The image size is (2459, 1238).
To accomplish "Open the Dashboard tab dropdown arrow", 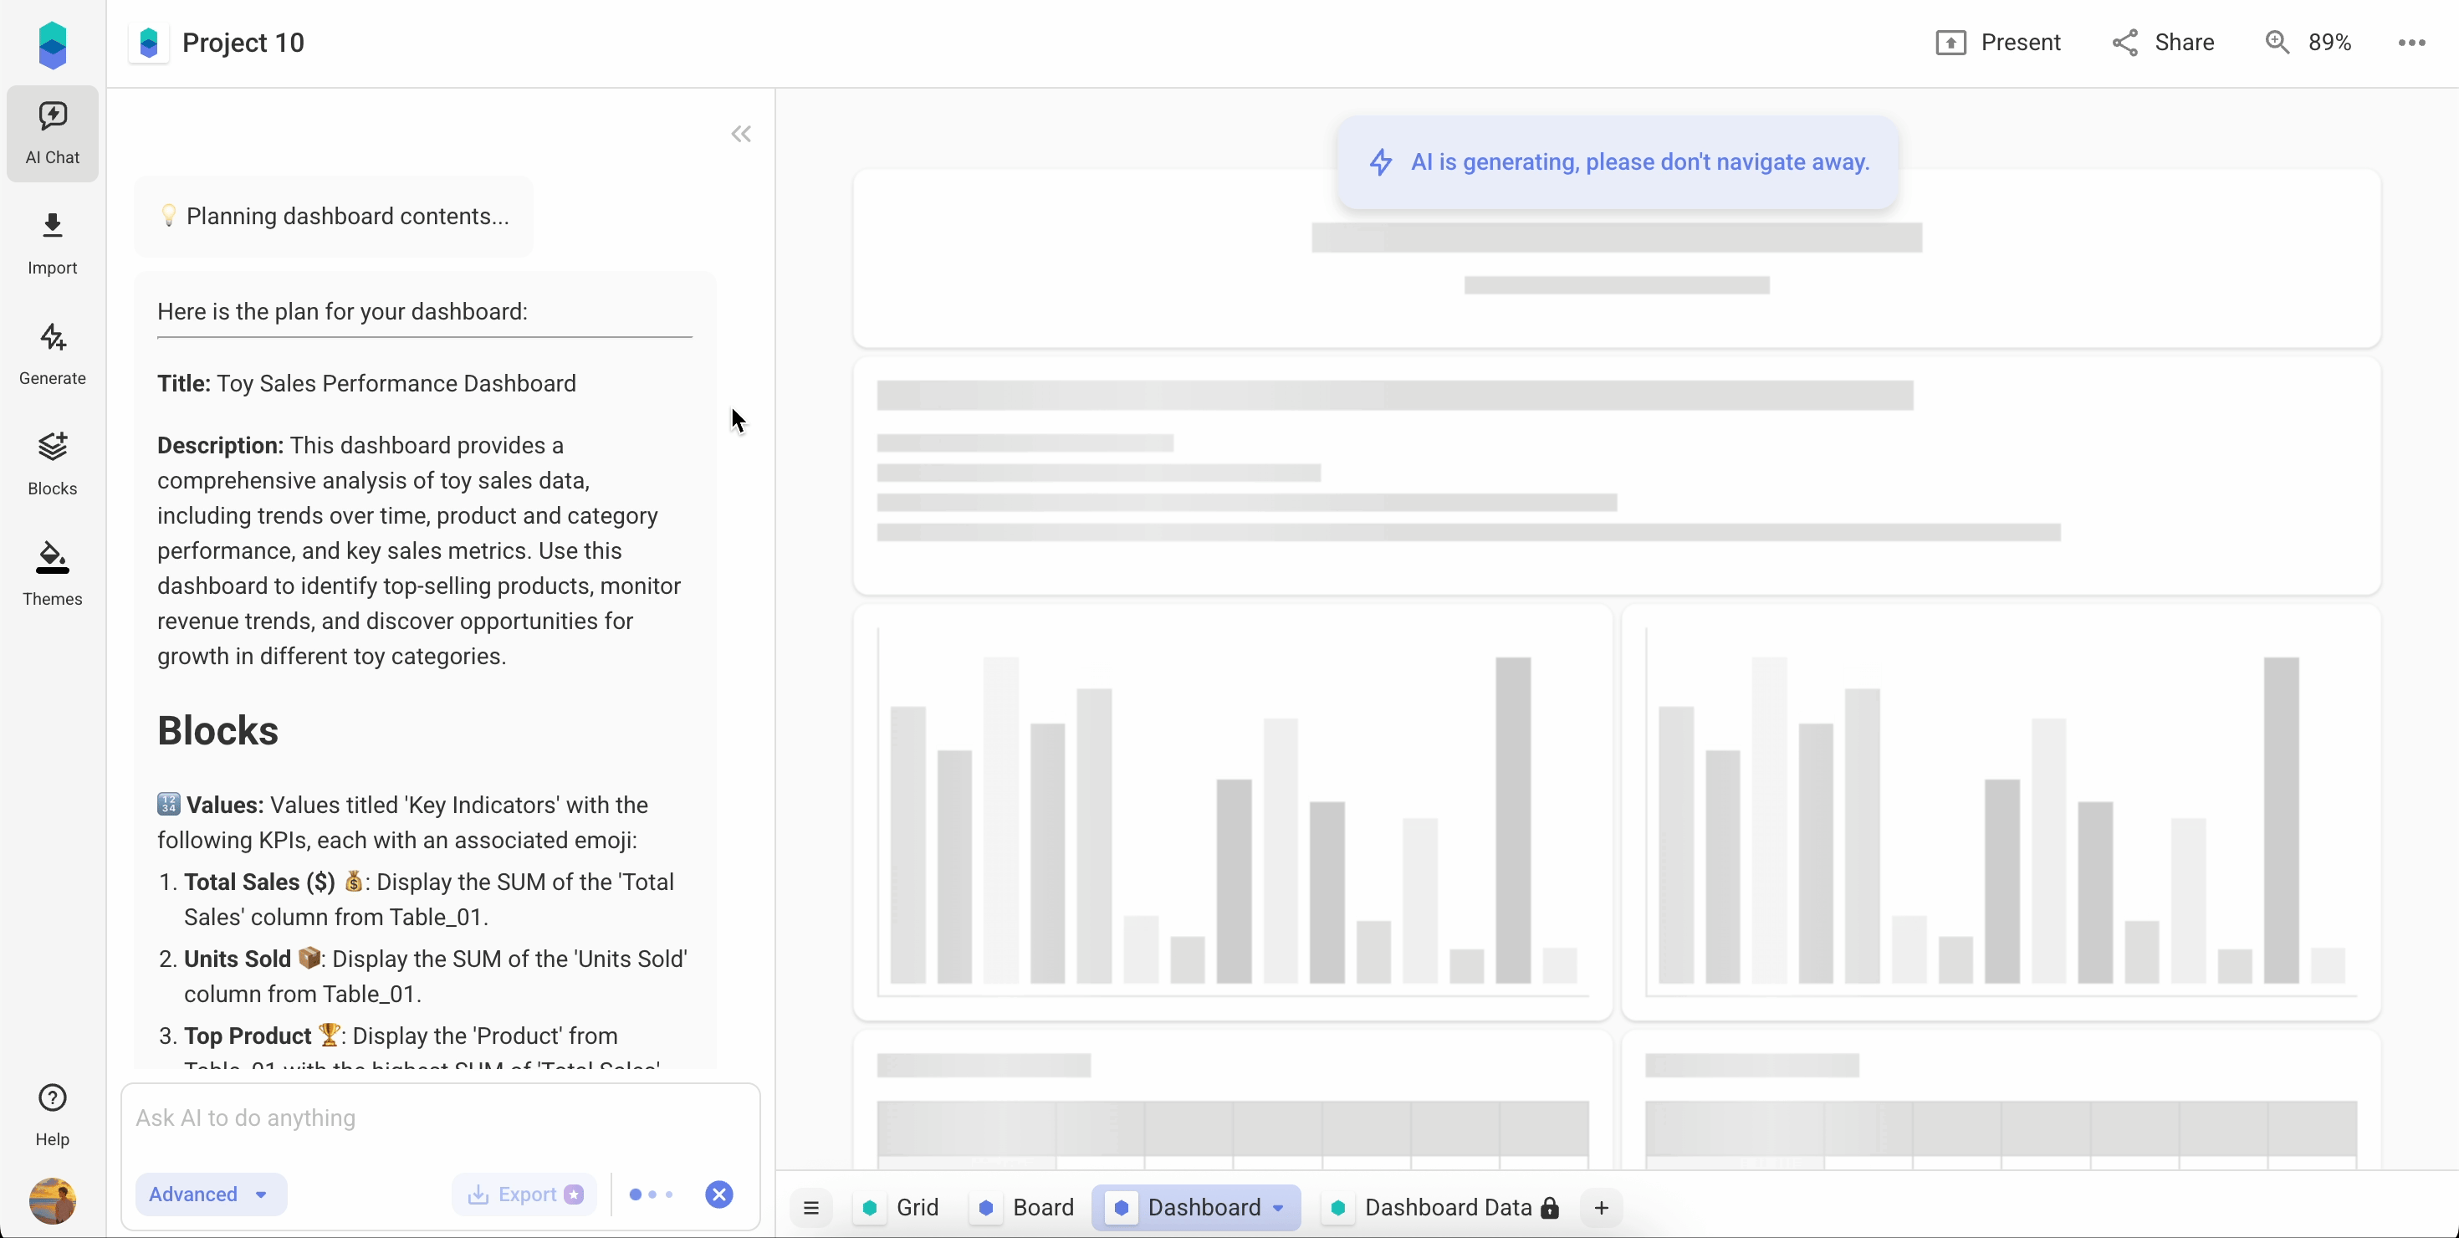I will click(1277, 1207).
